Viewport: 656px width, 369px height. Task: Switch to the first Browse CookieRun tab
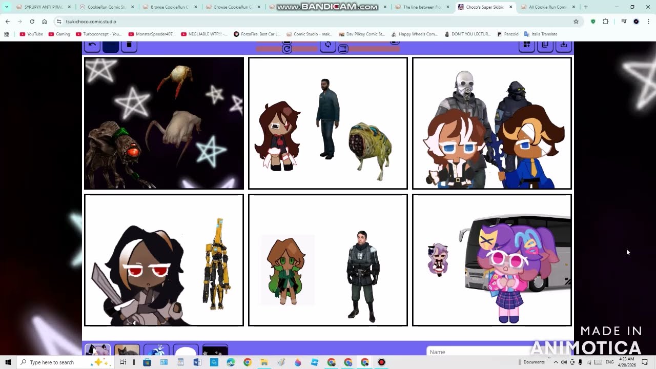pyautogui.click(x=170, y=7)
